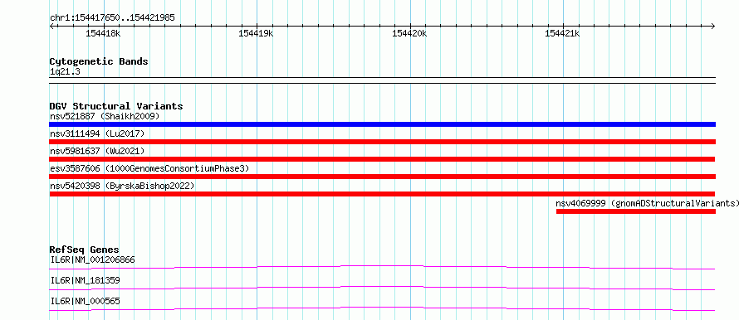The height and width of the screenshot is (320, 739).
Task: Open the esv3587606 variant red bar
Action: click(382, 177)
